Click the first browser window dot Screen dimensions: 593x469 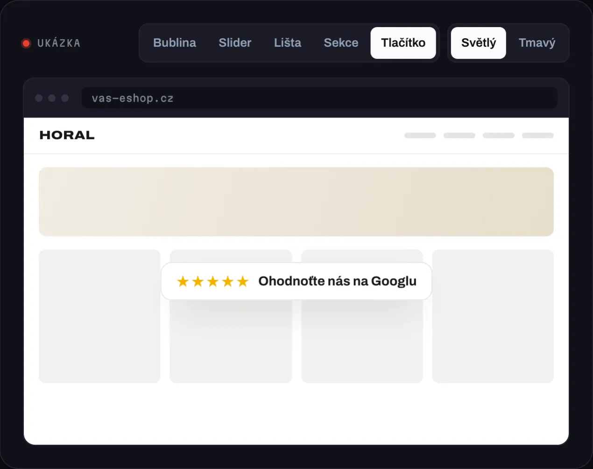(x=39, y=98)
